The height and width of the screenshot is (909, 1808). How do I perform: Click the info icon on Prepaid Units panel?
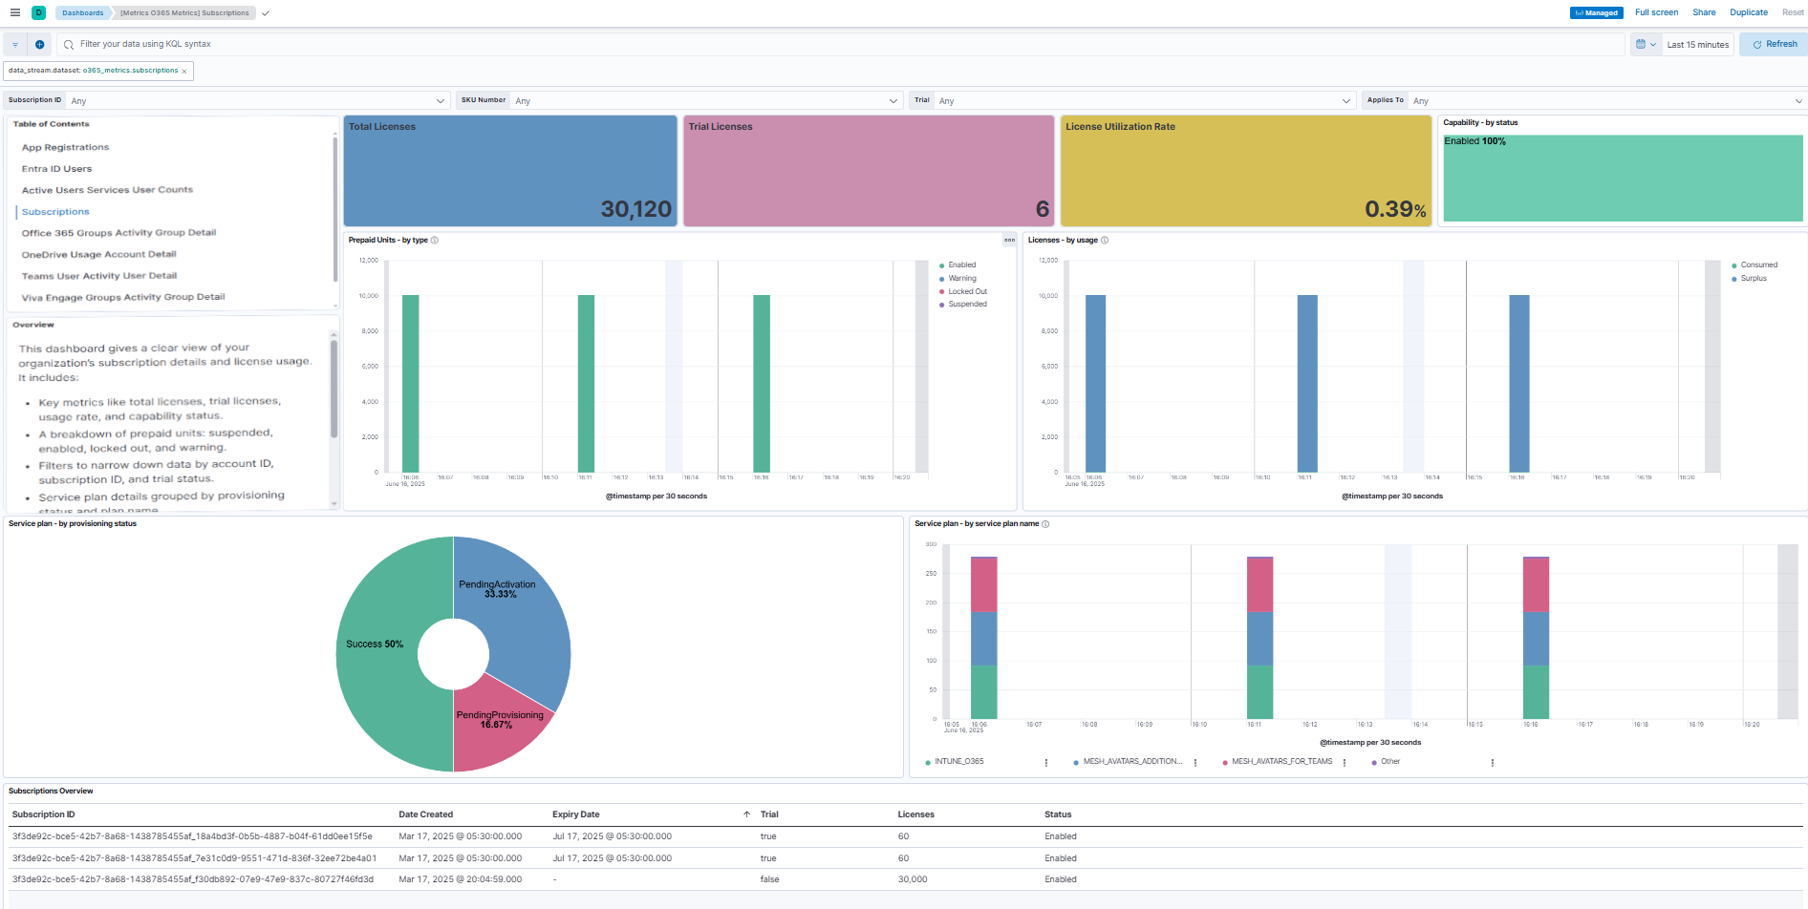click(x=436, y=240)
